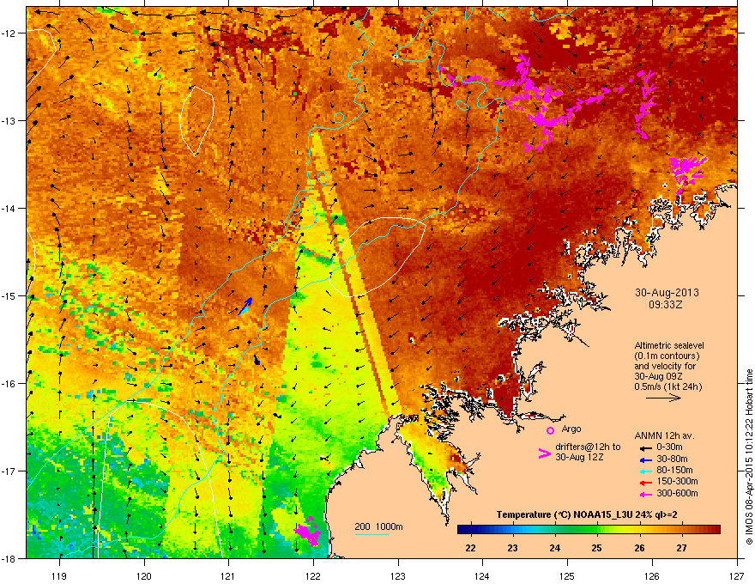Click the blue ANMN current arrow on map
This screenshot has height=584, width=755.
click(x=245, y=307)
